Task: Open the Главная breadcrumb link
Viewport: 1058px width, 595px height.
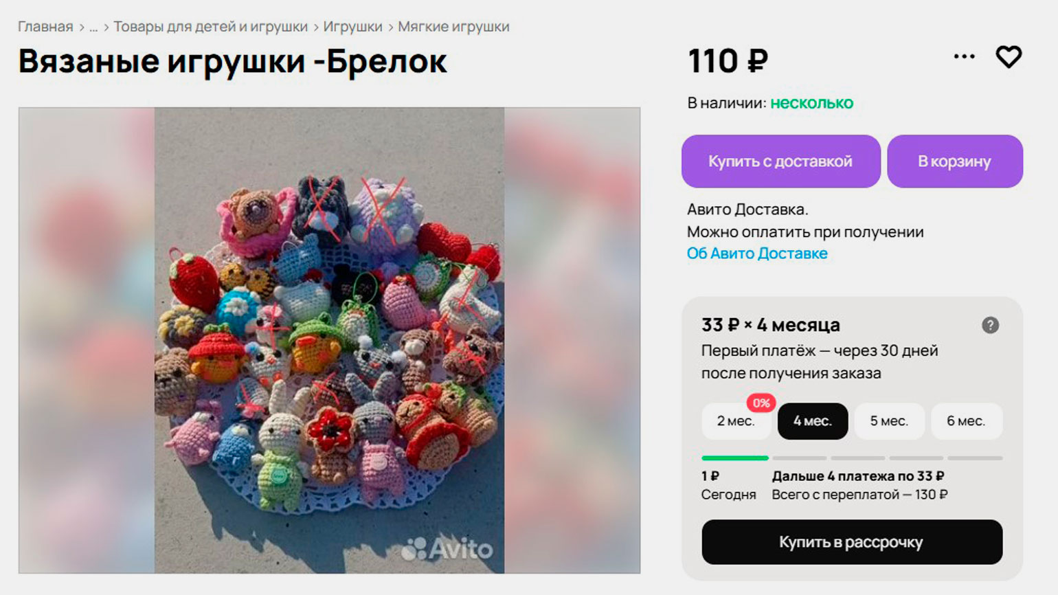Action: (45, 27)
